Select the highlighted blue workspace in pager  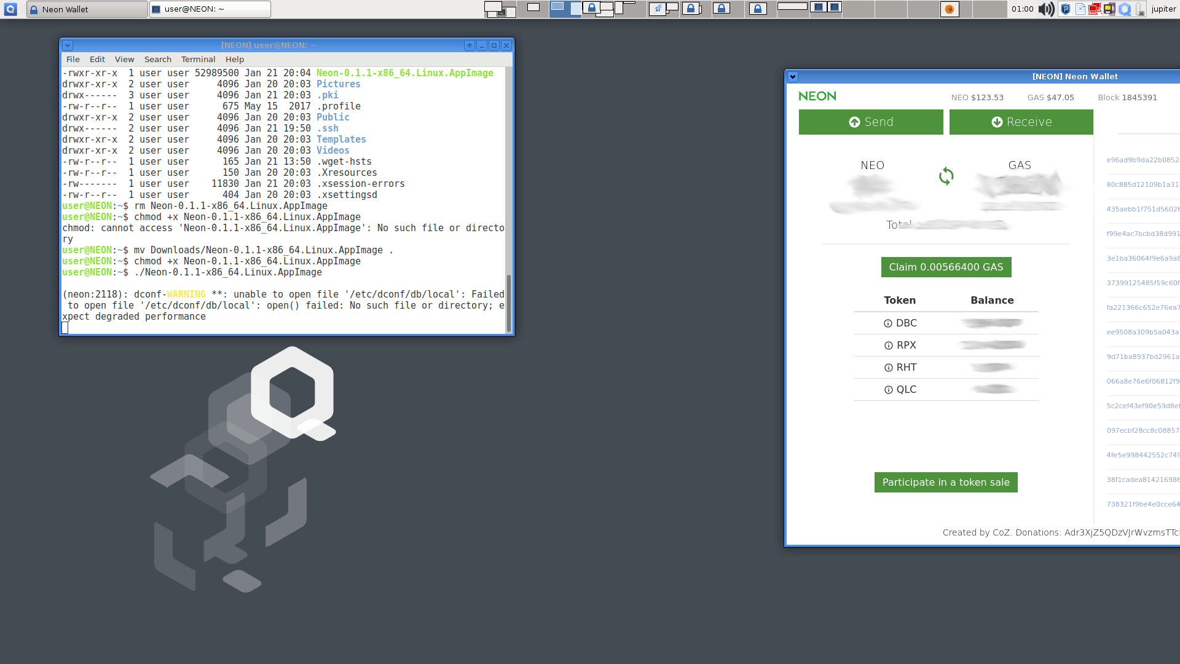point(565,9)
